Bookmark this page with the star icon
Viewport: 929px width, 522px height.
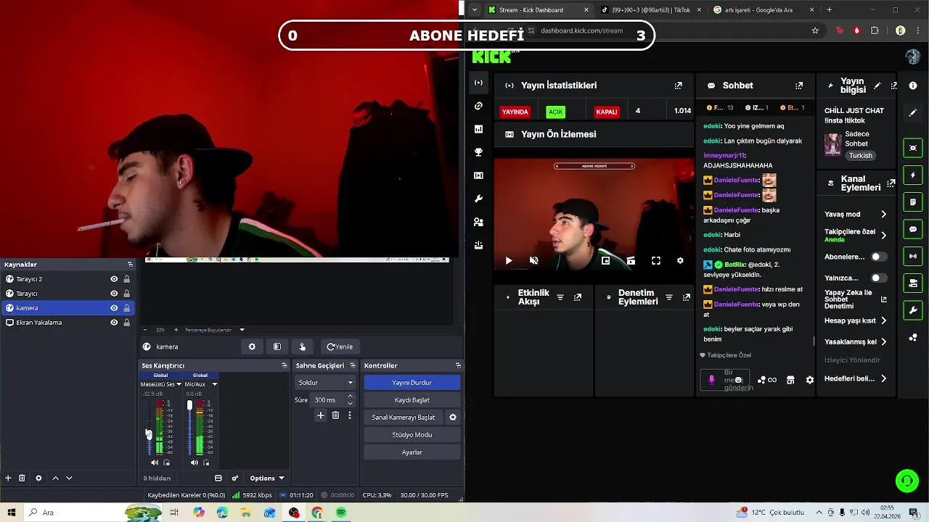tap(815, 30)
